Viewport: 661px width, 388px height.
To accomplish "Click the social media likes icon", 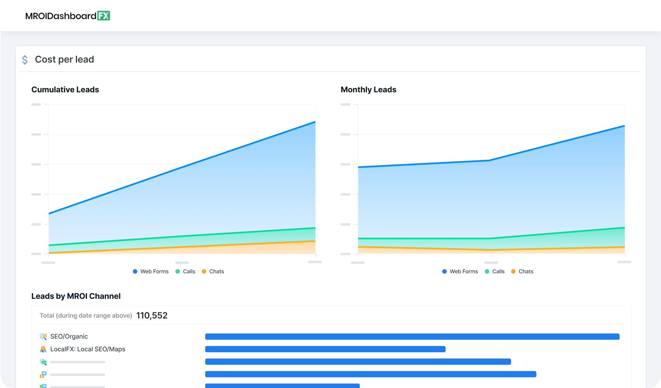I will click(x=43, y=374).
